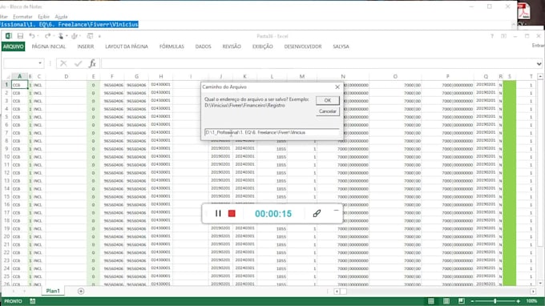Click the zoom in plus button

(518, 301)
